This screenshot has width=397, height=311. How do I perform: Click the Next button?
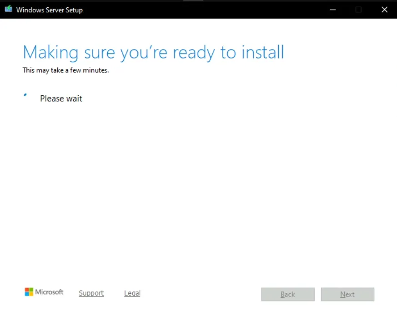347,294
